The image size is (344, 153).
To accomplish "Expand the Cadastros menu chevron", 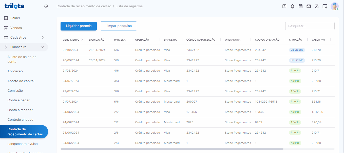I will point(43,38).
